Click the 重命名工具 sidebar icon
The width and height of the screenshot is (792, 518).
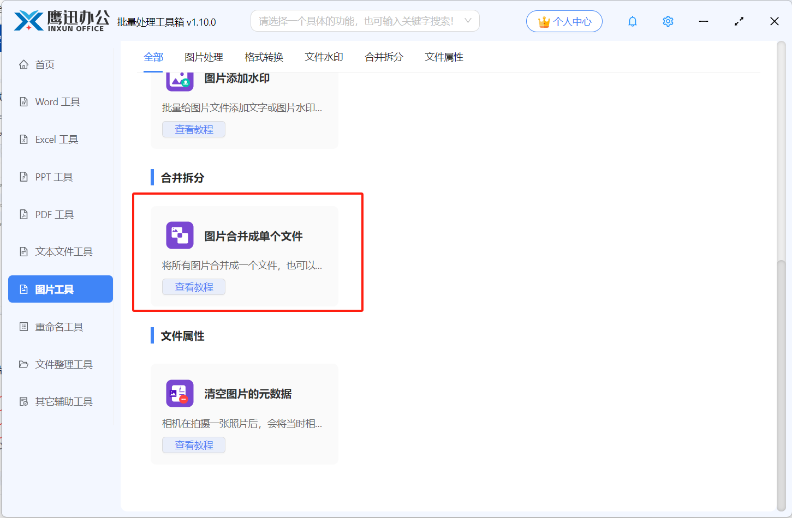pos(23,327)
